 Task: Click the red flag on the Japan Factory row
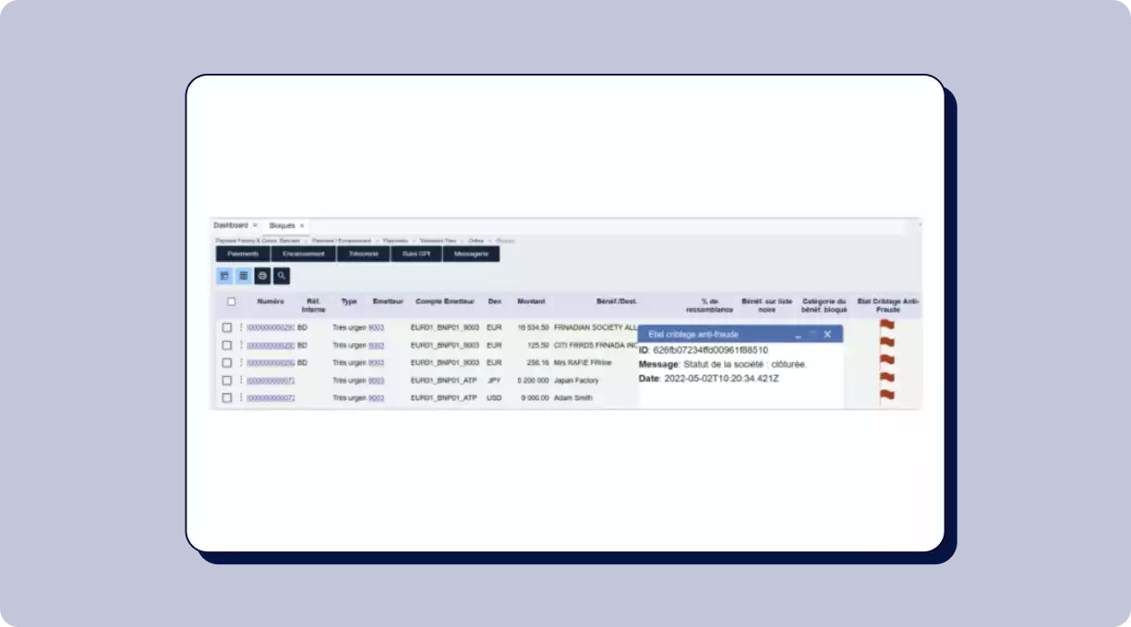coord(887,378)
